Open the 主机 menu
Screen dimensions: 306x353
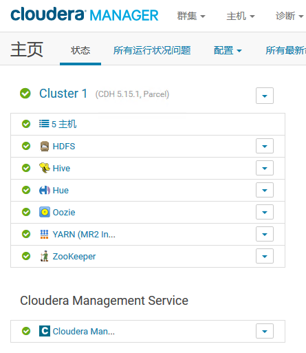click(241, 16)
